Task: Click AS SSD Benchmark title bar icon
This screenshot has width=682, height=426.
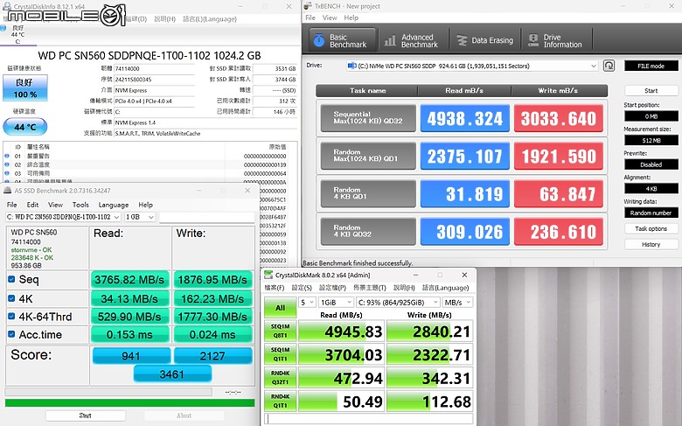Action: click(8, 191)
